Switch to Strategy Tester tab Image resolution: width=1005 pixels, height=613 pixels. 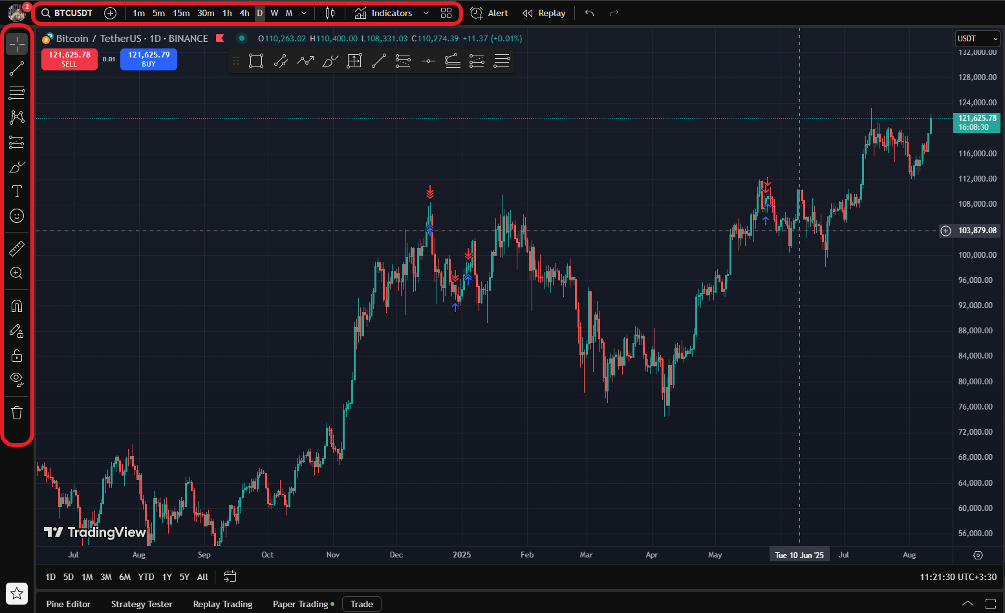142,604
